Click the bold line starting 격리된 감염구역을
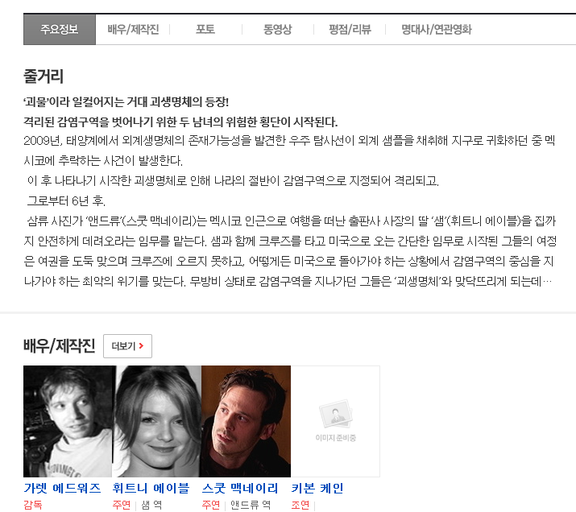Viewport: 576px width, 512px height. coord(180,122)
